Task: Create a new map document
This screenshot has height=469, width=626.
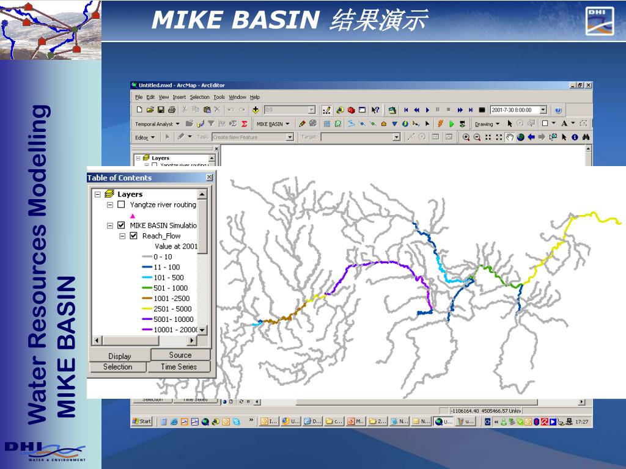Action: click(139, 110)
